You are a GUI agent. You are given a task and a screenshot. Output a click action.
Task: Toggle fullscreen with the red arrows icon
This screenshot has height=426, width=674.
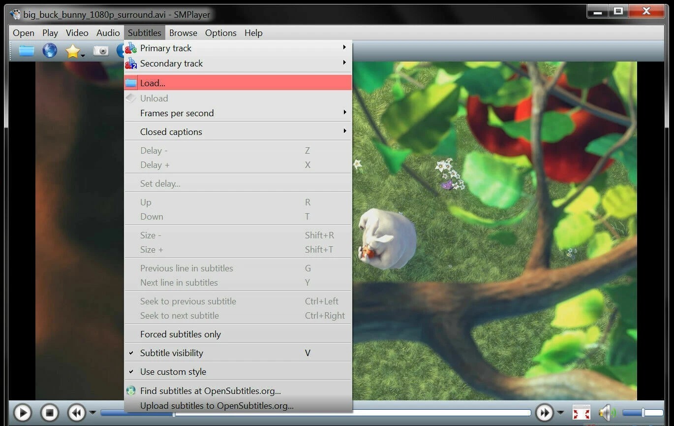pos(582,412)
